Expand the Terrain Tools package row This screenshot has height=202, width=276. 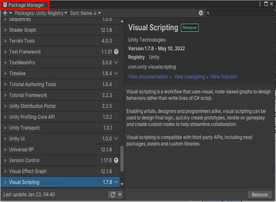[6, 41]
